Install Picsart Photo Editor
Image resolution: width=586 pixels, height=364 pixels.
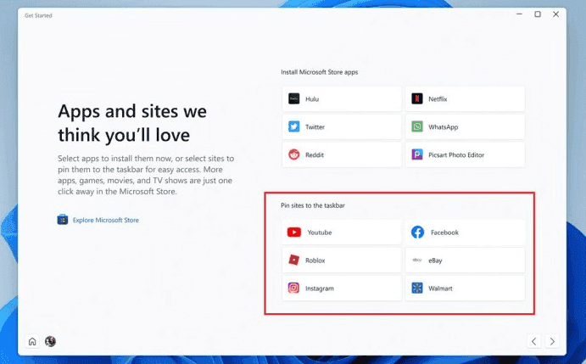[x=465, y=155]
